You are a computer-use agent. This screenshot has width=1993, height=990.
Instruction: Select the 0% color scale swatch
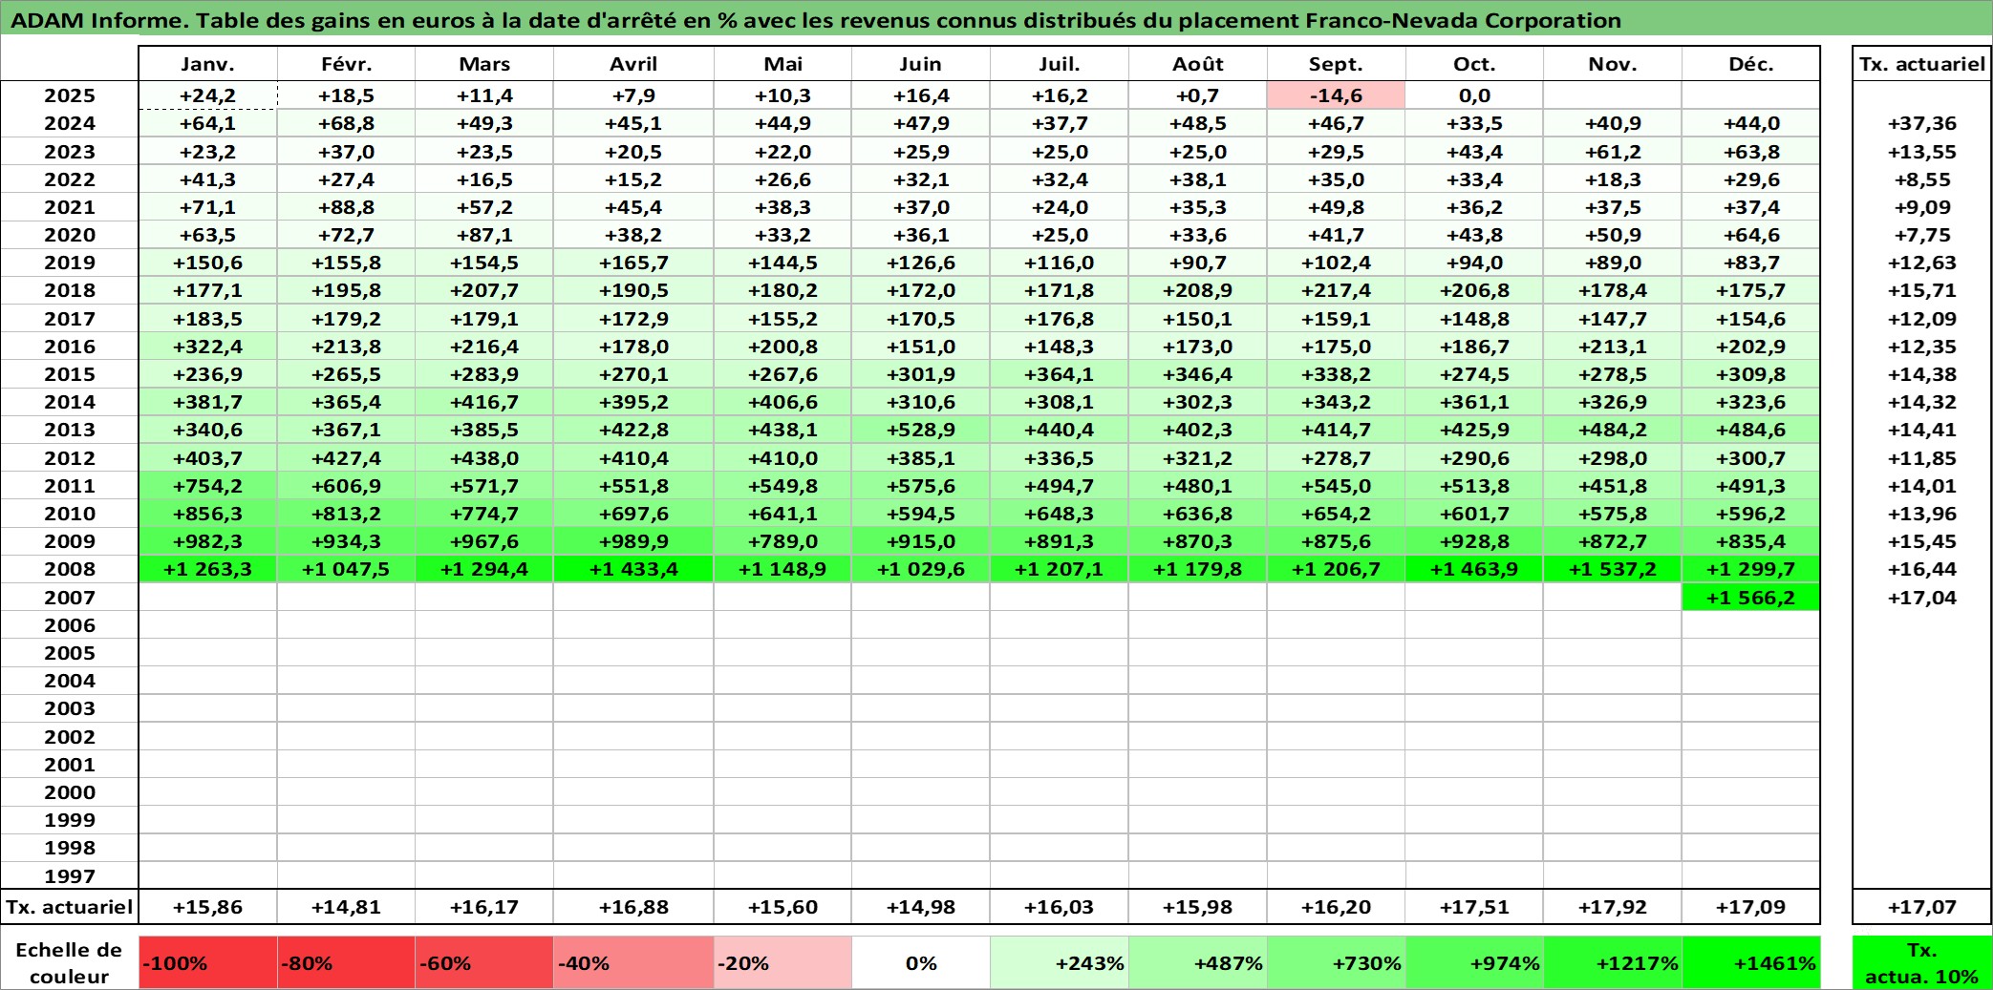pos(920,962)
